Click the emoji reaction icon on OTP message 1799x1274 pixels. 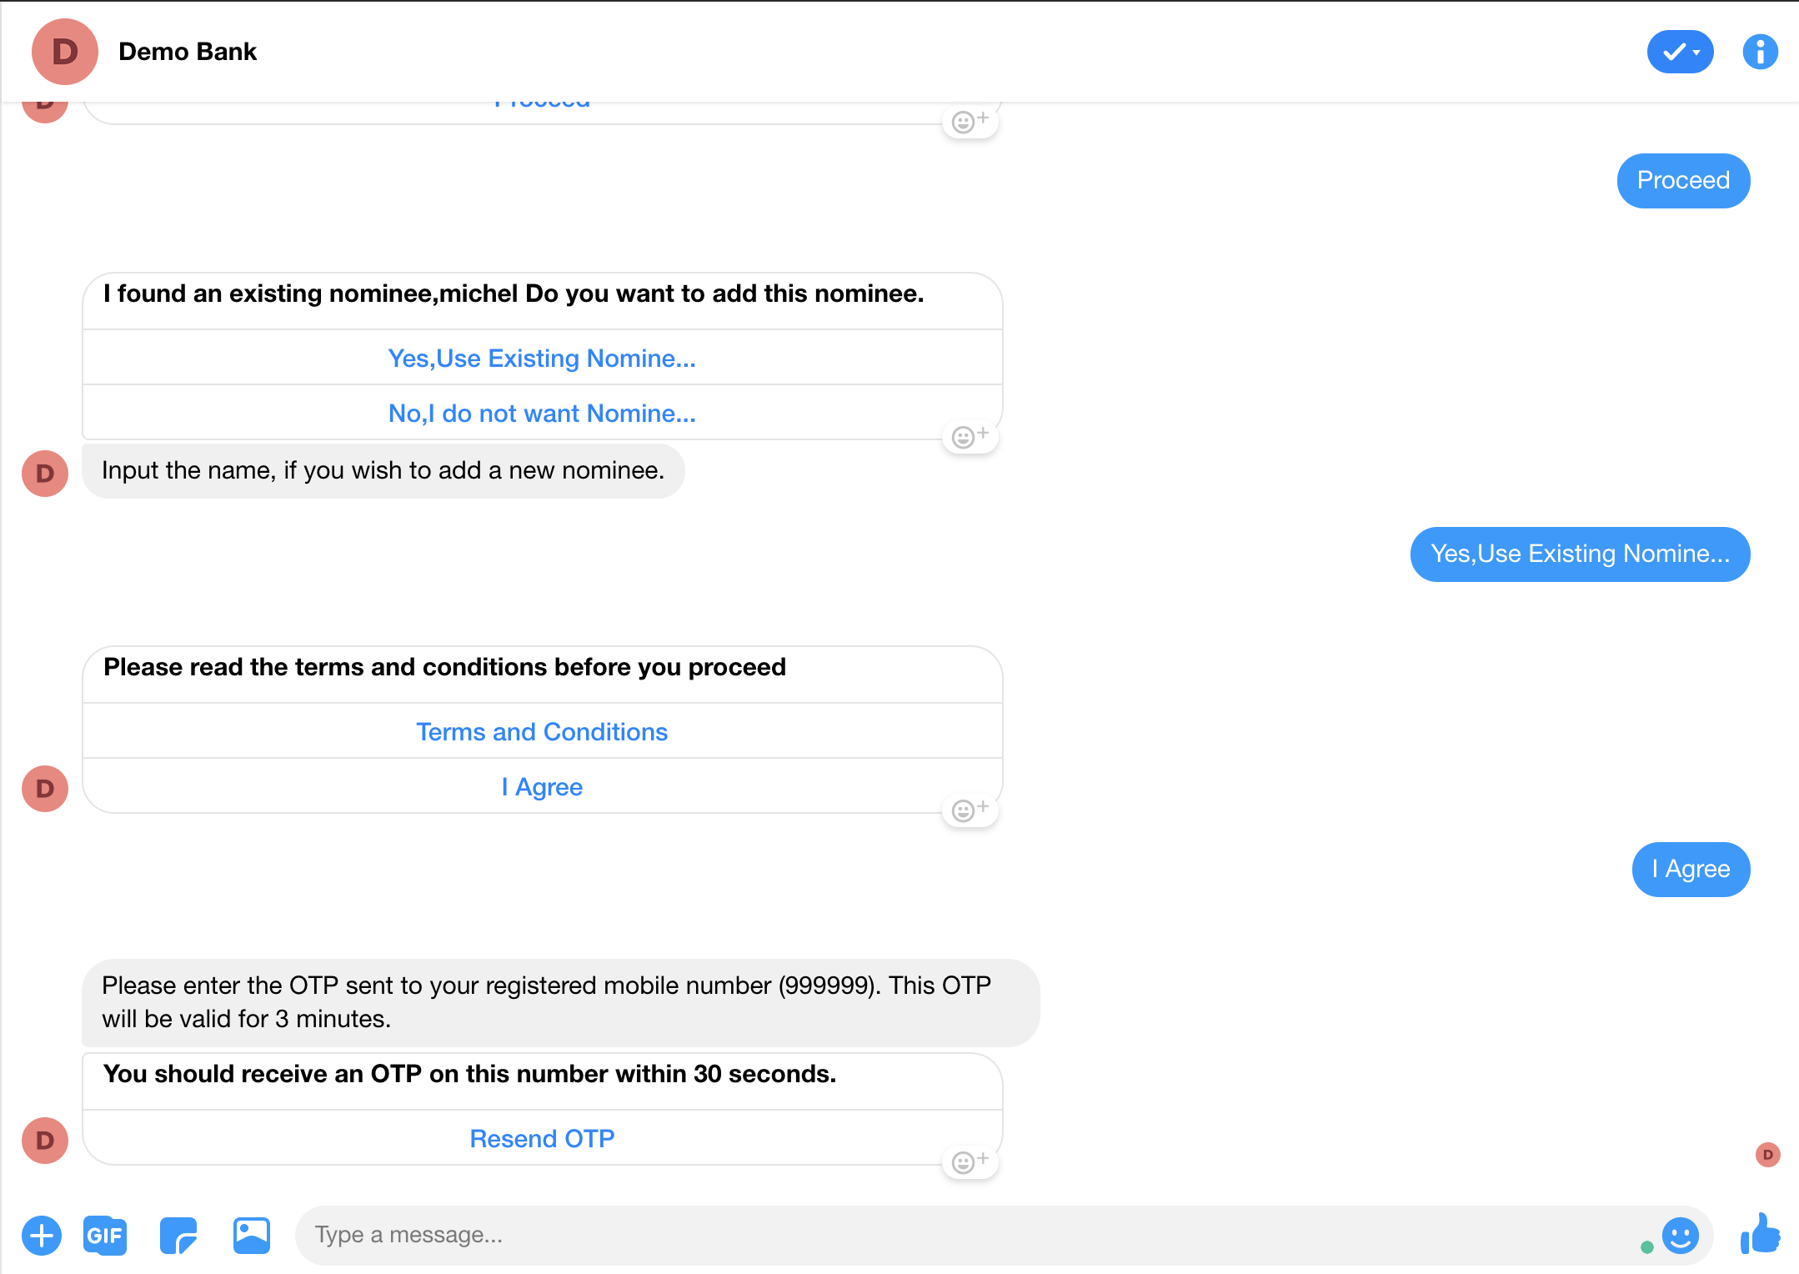tap(966, 1161)
